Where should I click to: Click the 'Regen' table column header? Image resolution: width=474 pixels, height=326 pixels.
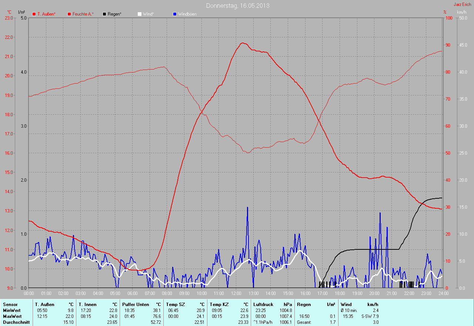pos(303,305)
